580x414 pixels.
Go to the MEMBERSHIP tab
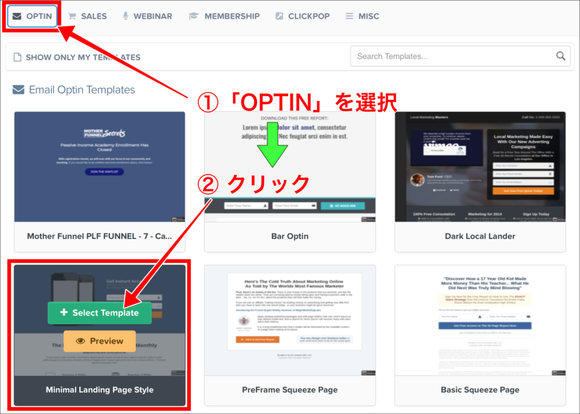pyautogui.click(x=224, y=16)
